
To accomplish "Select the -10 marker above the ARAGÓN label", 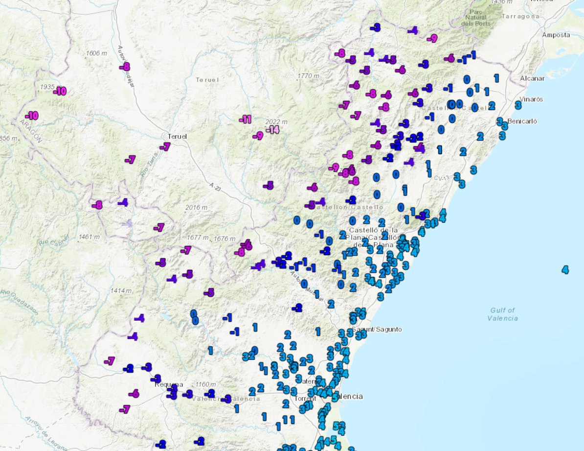I will point(32,116).
